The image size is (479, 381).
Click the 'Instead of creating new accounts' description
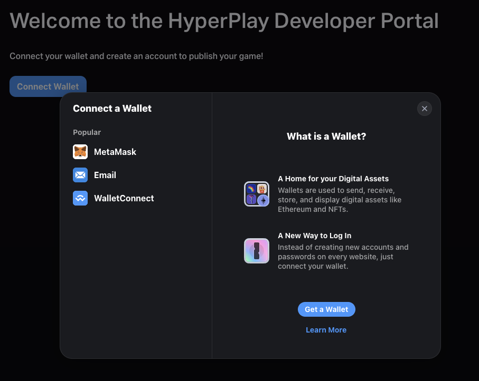coord(343,257)
